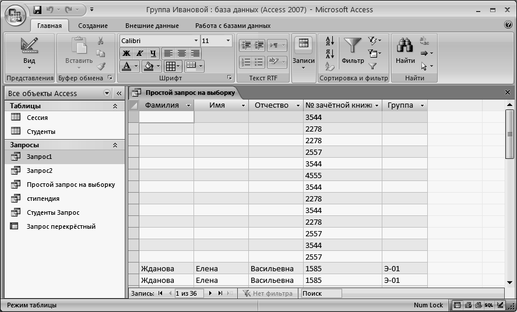Click the Поиск search box
Image resolution: width=517 pixels, height=312 pixels.
(x=321, y=293)
